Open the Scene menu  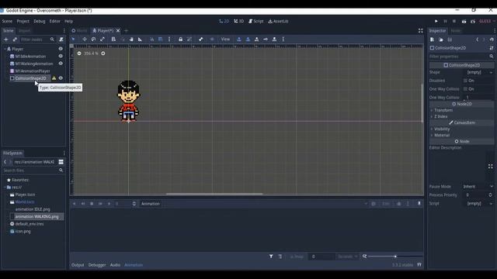7,21
